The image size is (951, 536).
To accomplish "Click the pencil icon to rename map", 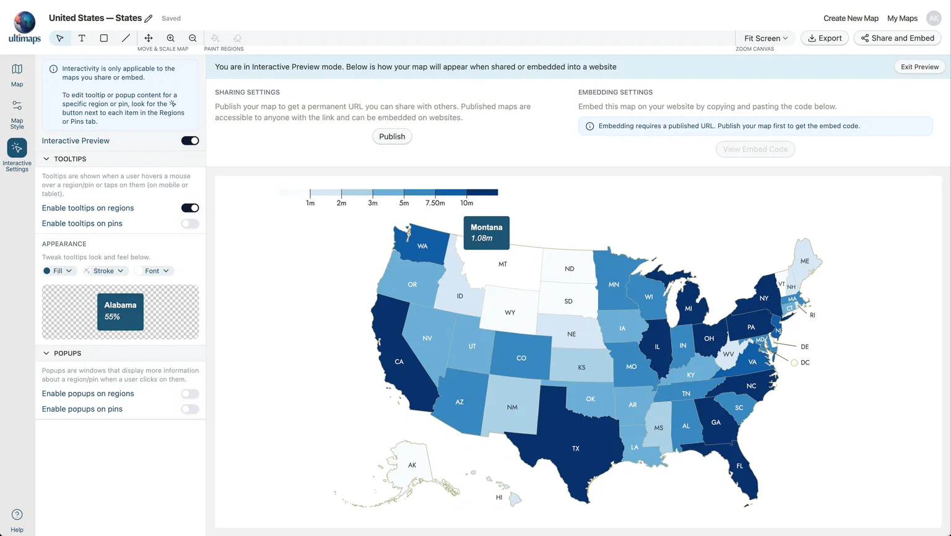I will pyautogui.click(x=149, y=19).
